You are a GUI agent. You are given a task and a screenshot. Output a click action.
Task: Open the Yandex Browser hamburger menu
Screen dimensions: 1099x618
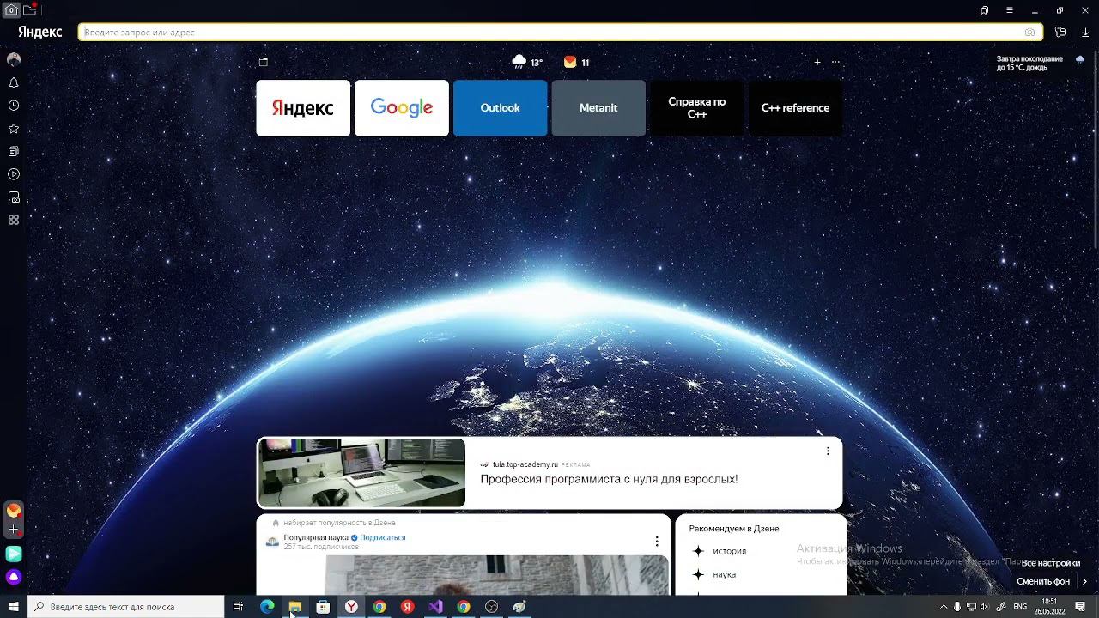[1010, 10]
